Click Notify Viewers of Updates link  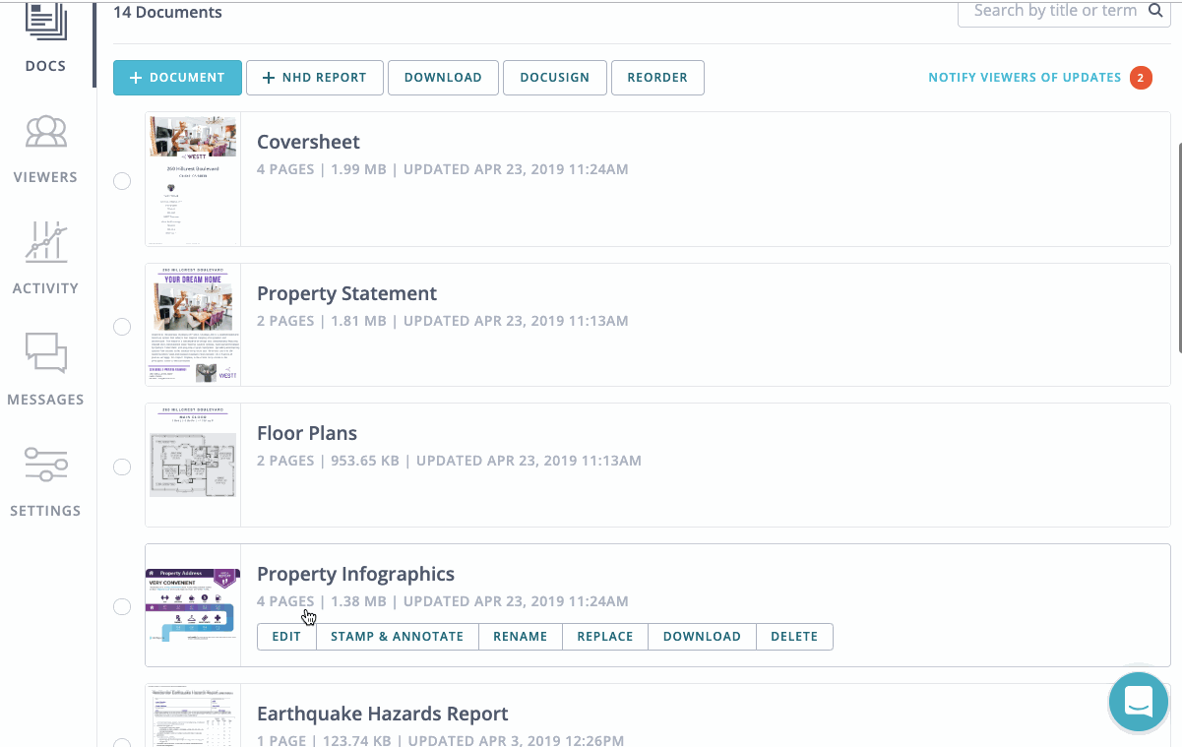click(x=1024, y=78)
